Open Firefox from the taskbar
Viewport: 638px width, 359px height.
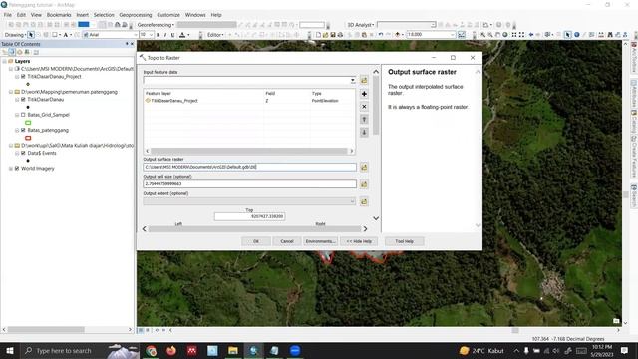(171, 350)
